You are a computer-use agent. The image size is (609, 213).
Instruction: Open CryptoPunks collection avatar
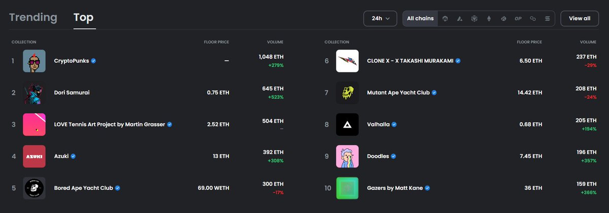coord(35,61)
